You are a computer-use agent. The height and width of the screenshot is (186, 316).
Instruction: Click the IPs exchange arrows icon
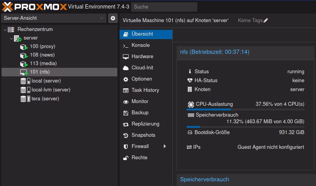189,147
